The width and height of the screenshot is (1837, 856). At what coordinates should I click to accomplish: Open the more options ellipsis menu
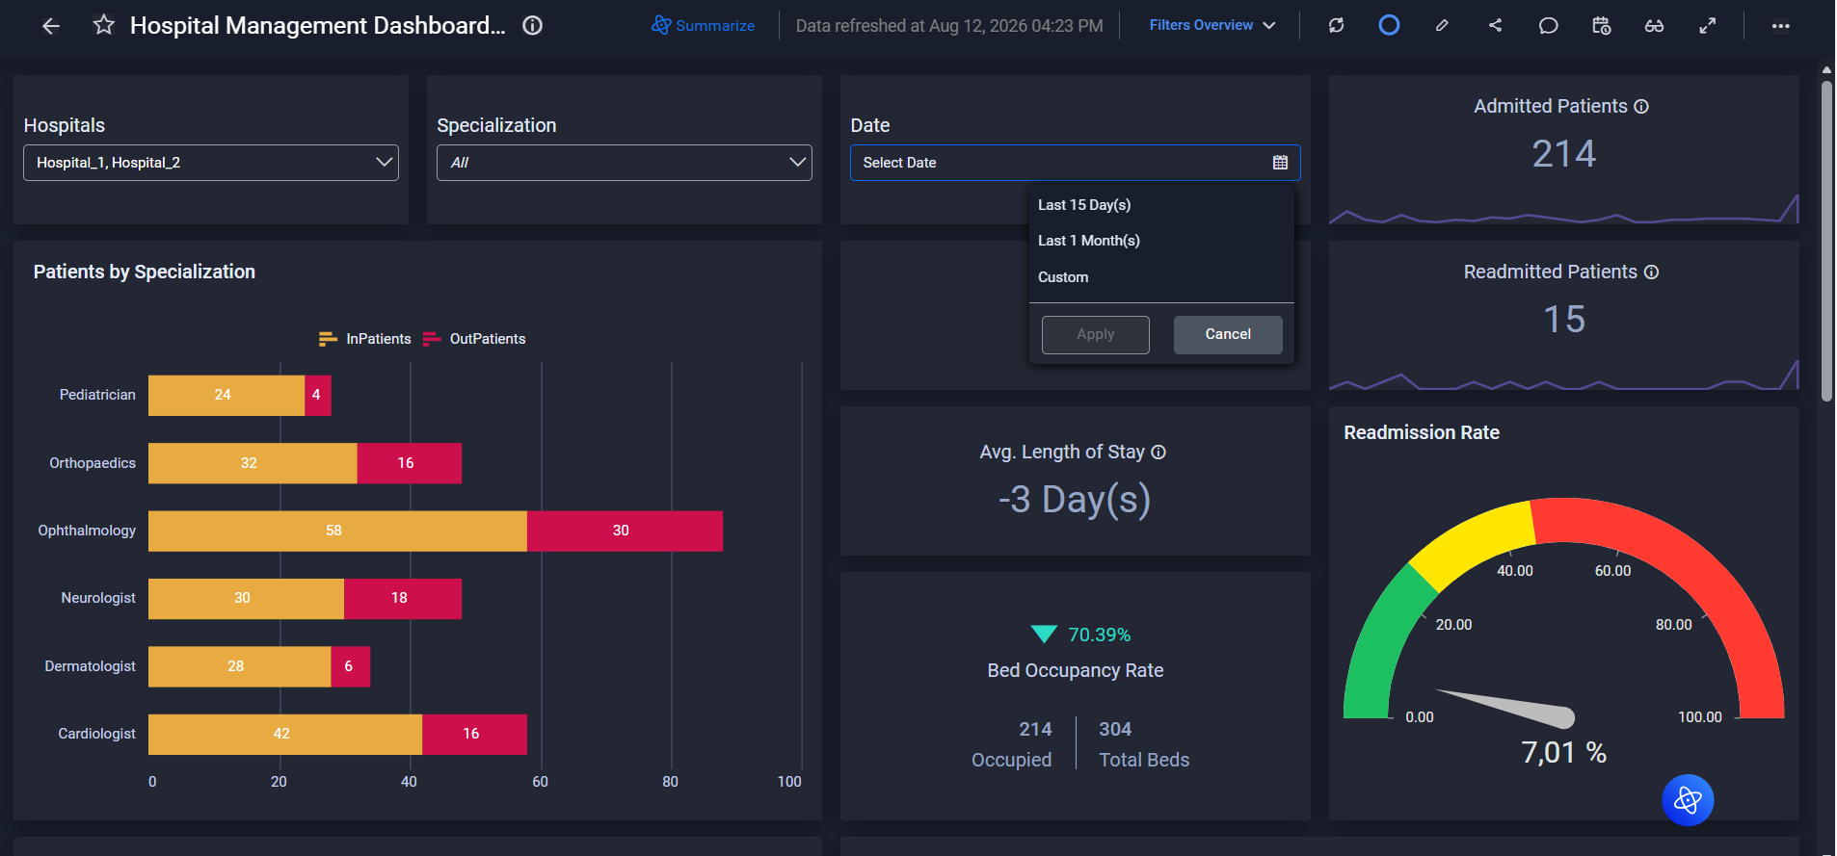coord(1780,26)
